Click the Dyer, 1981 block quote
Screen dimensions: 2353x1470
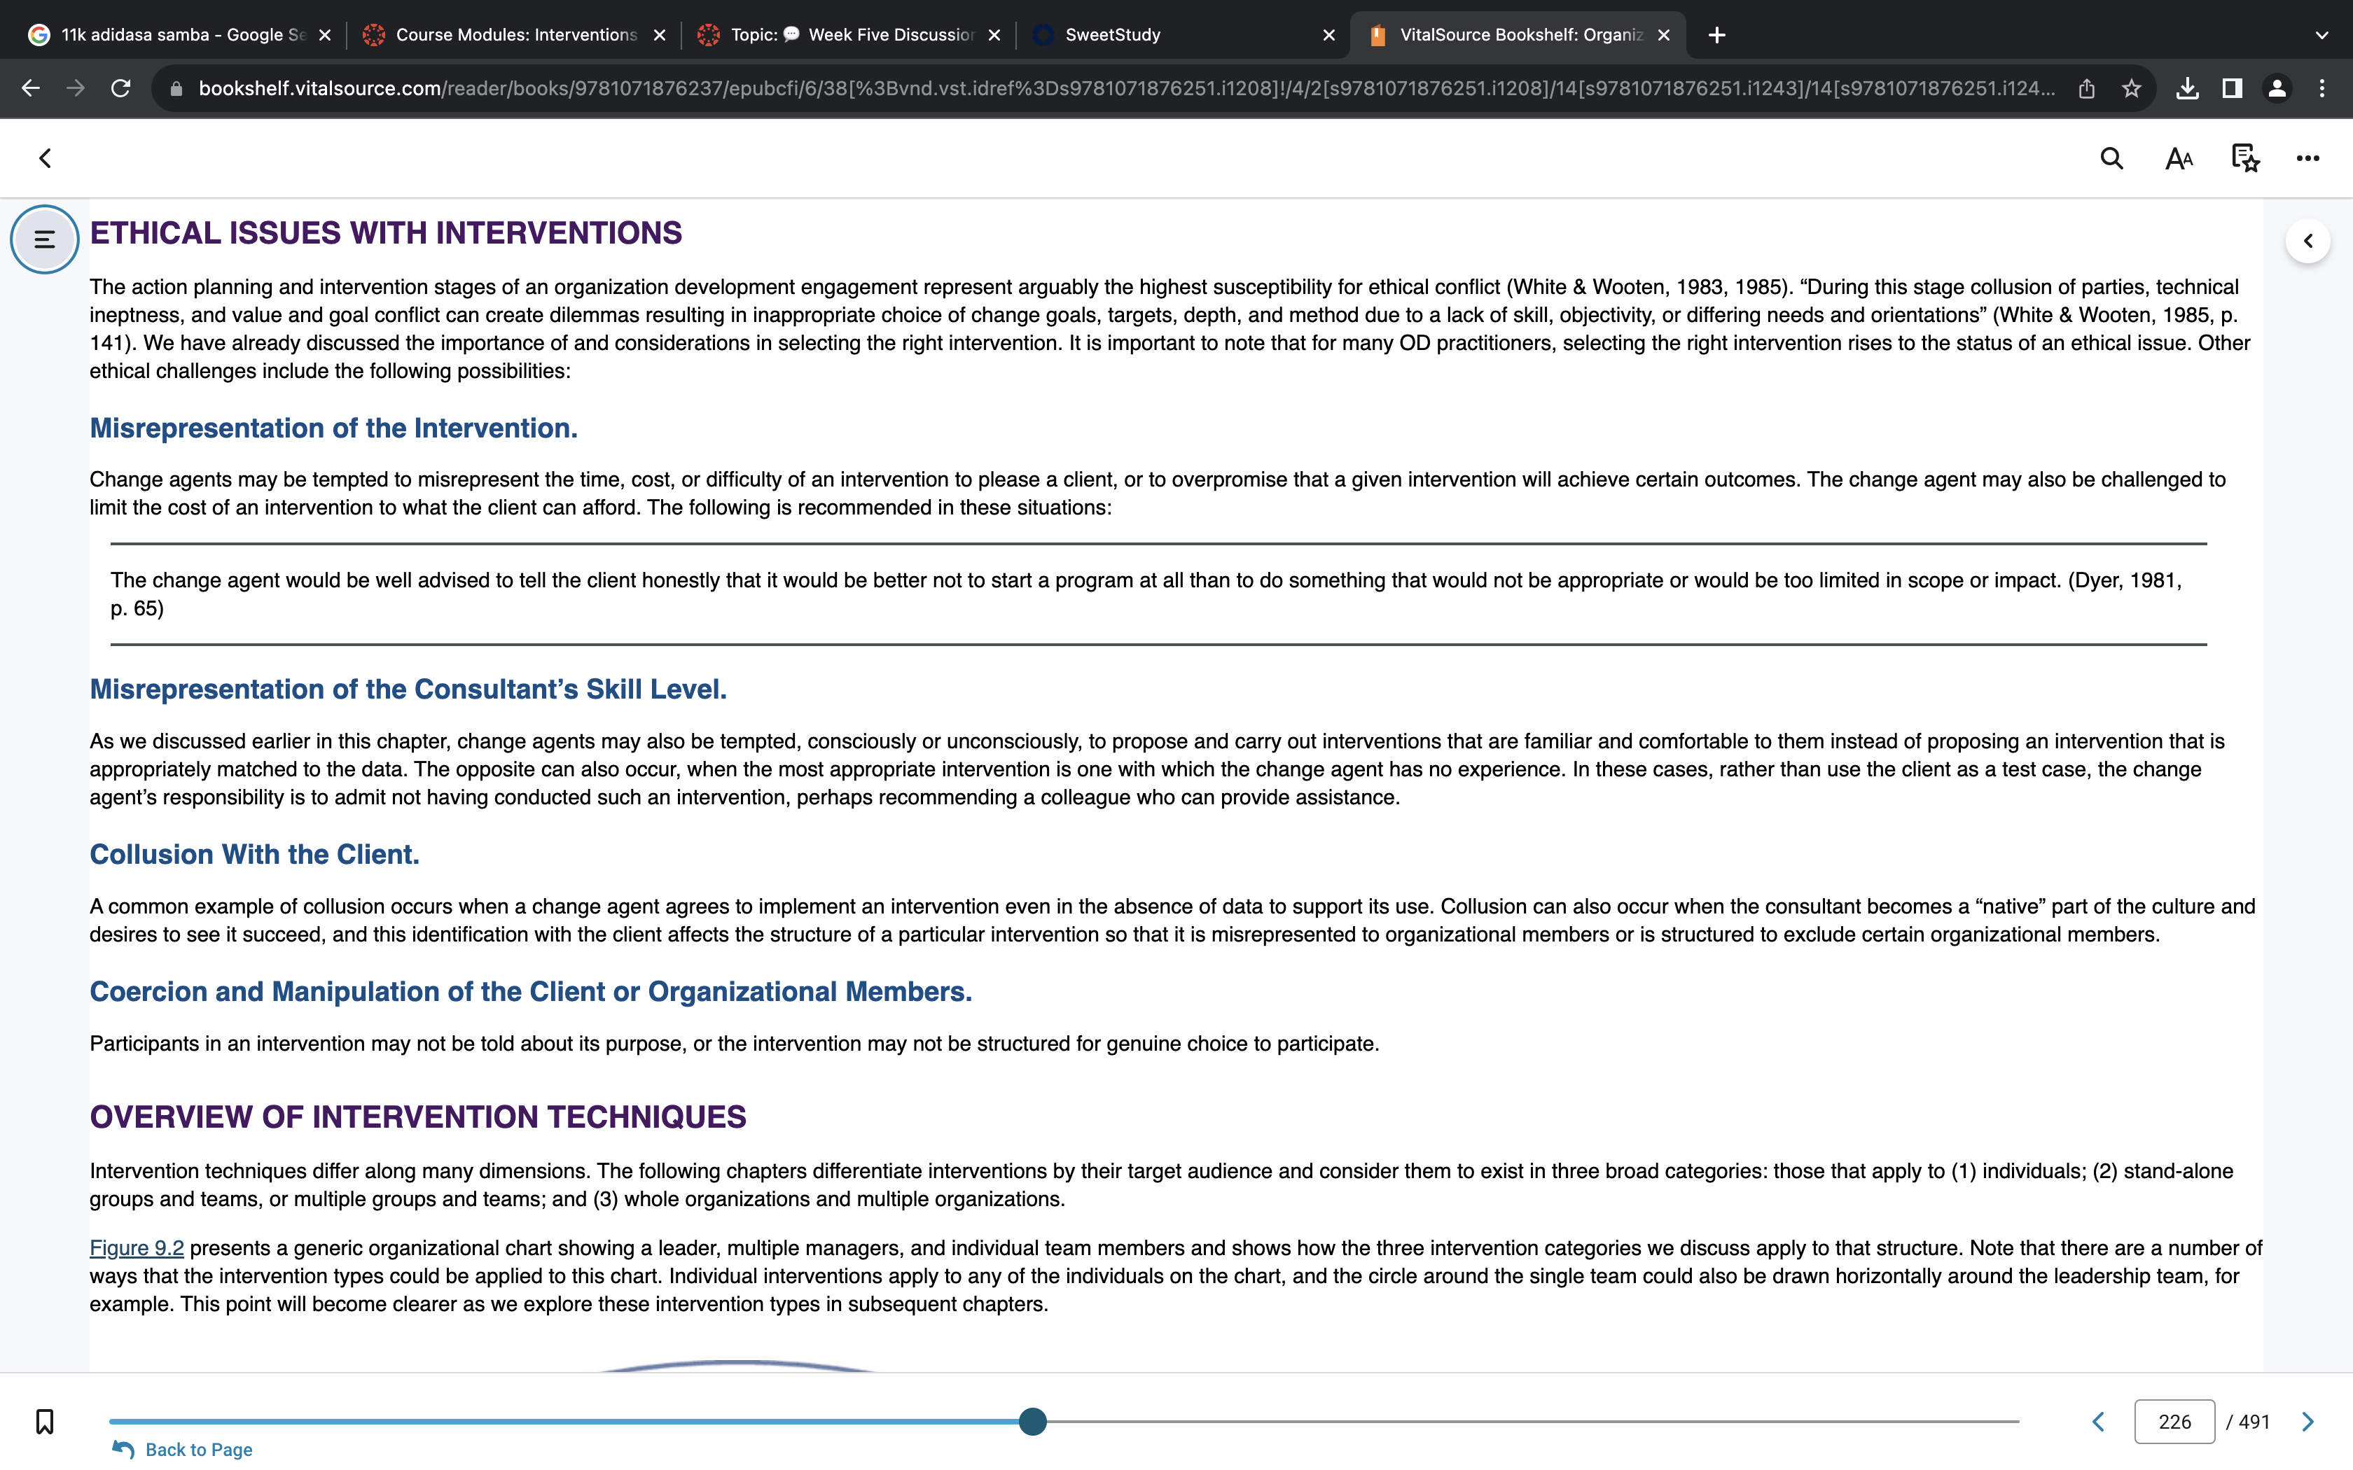(1158, 594)
